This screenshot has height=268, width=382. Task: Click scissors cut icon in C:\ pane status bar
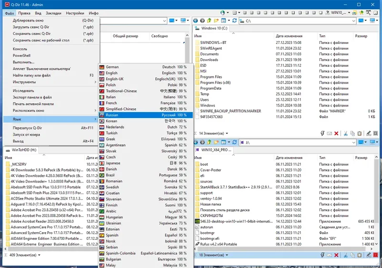345,133
